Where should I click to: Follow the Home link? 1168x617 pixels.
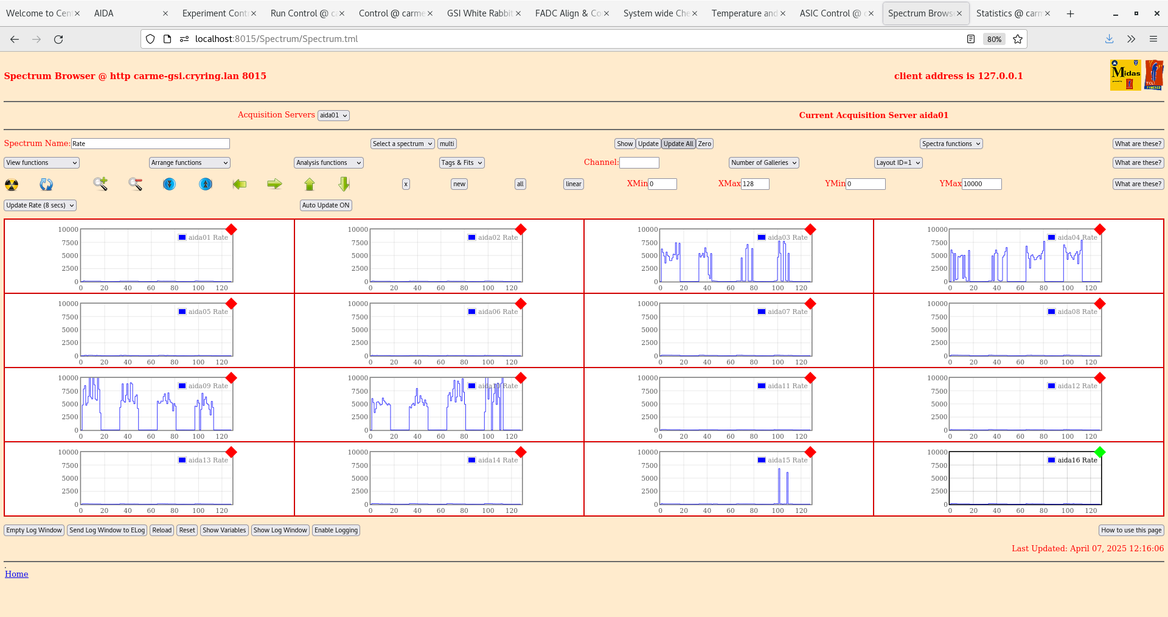[x=16, y=574]
